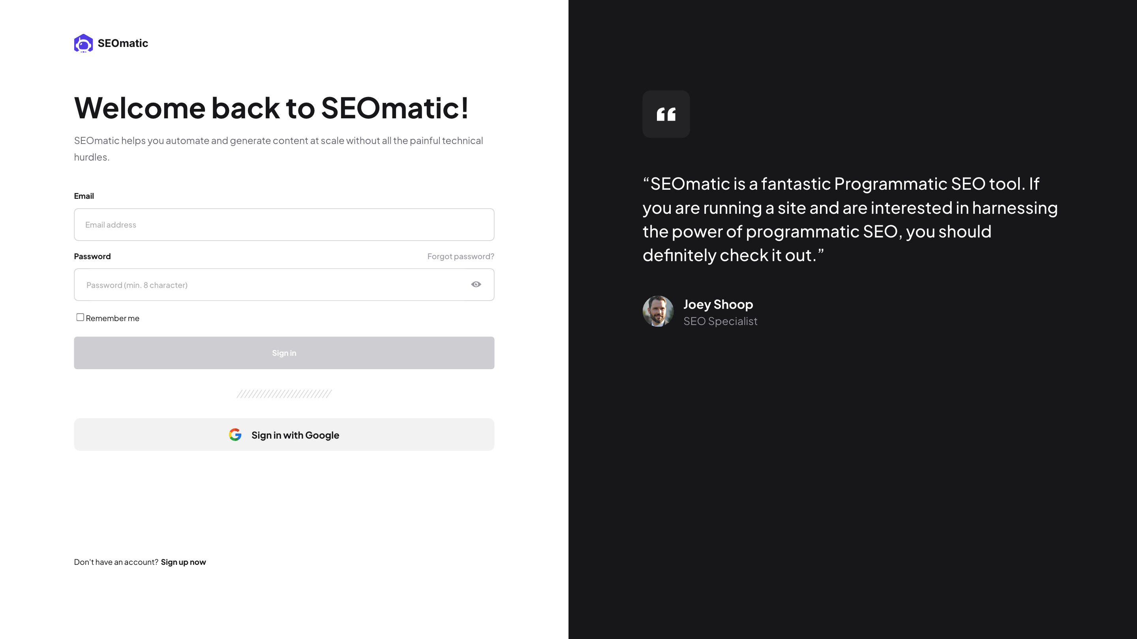Click Joey Shoop's profile picture

click(x=658, y=311)
